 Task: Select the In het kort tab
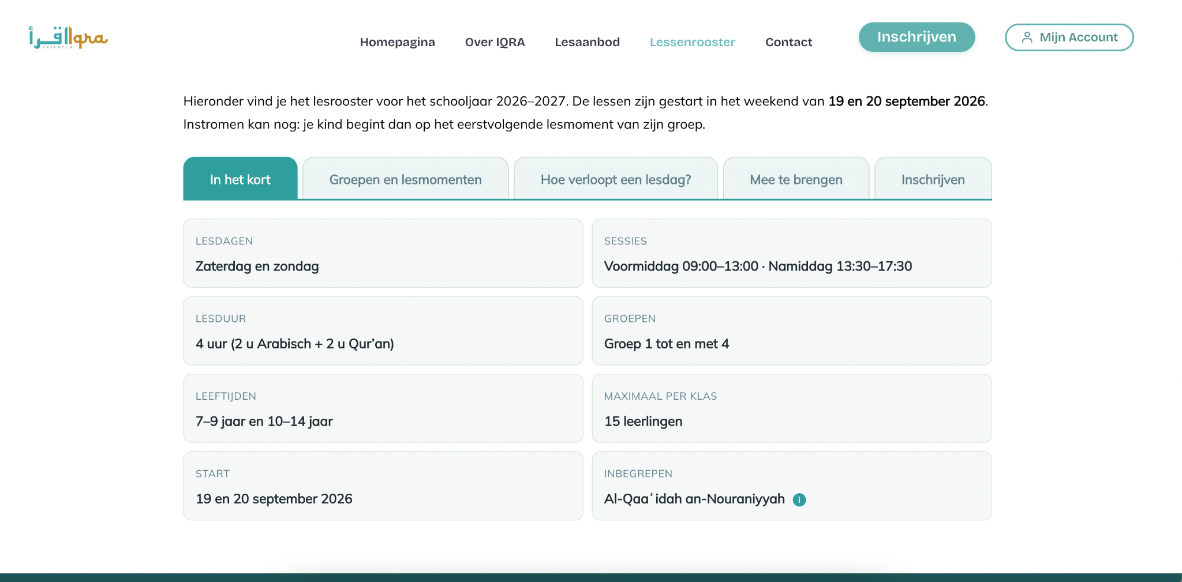pos(240,179)
